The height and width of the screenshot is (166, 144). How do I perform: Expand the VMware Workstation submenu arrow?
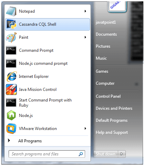(85, 129)
